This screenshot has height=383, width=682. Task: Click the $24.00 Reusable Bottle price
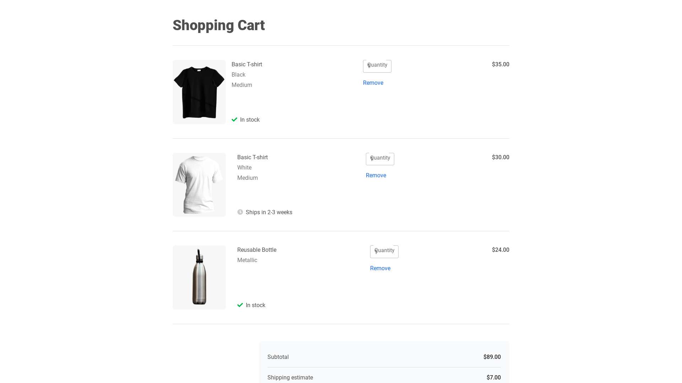coord(500,250)
